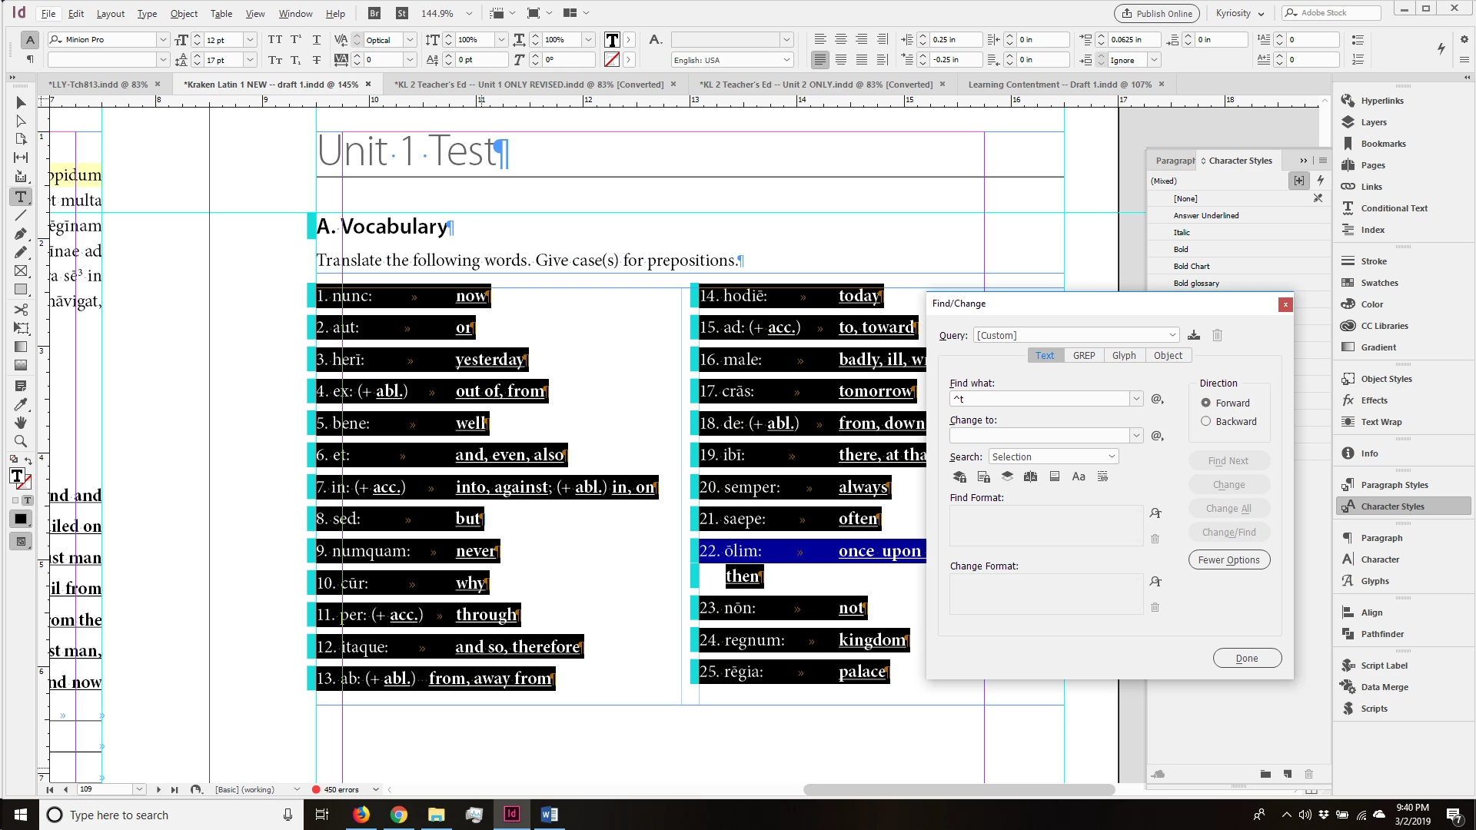The image size is (1476, 830).
Task: Select the Type tool in toolbox
Action: pos(21,197)
